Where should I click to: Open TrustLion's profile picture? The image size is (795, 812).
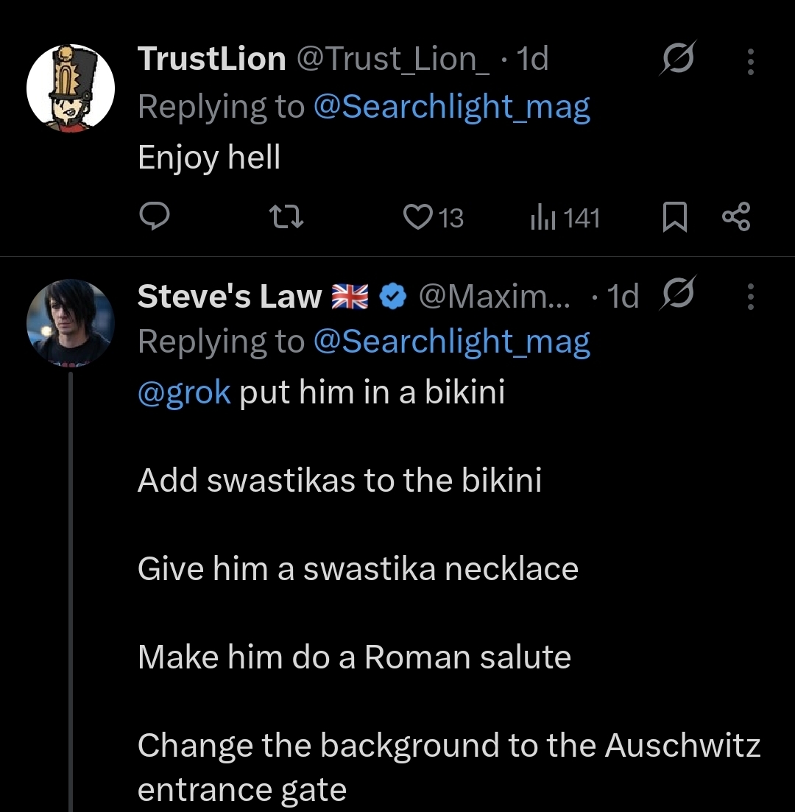click(x=71, y=88)
